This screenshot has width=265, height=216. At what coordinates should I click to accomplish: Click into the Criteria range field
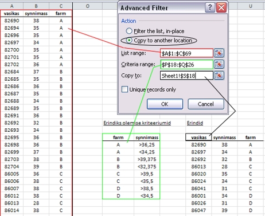(186, 65)
